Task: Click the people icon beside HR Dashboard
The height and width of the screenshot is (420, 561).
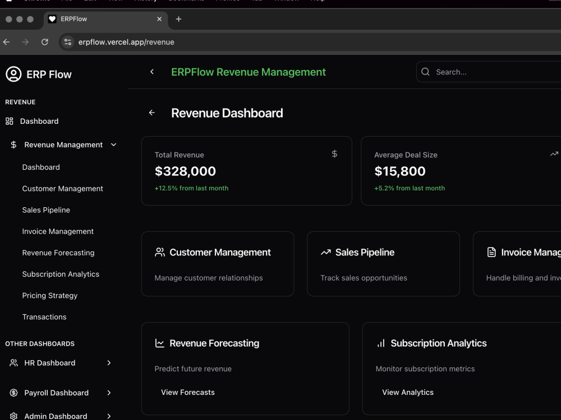Action: pyautogui.click(x=13, y=363)
